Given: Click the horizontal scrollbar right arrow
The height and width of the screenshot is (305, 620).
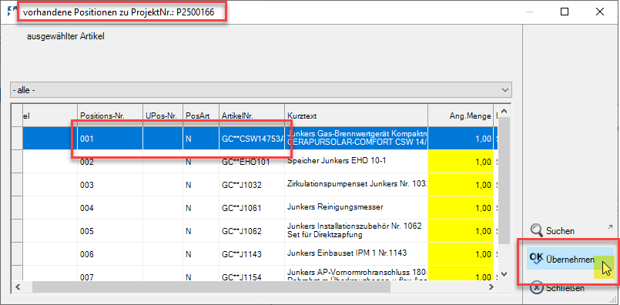Looking at the screenshot, I should click(491, 287).
